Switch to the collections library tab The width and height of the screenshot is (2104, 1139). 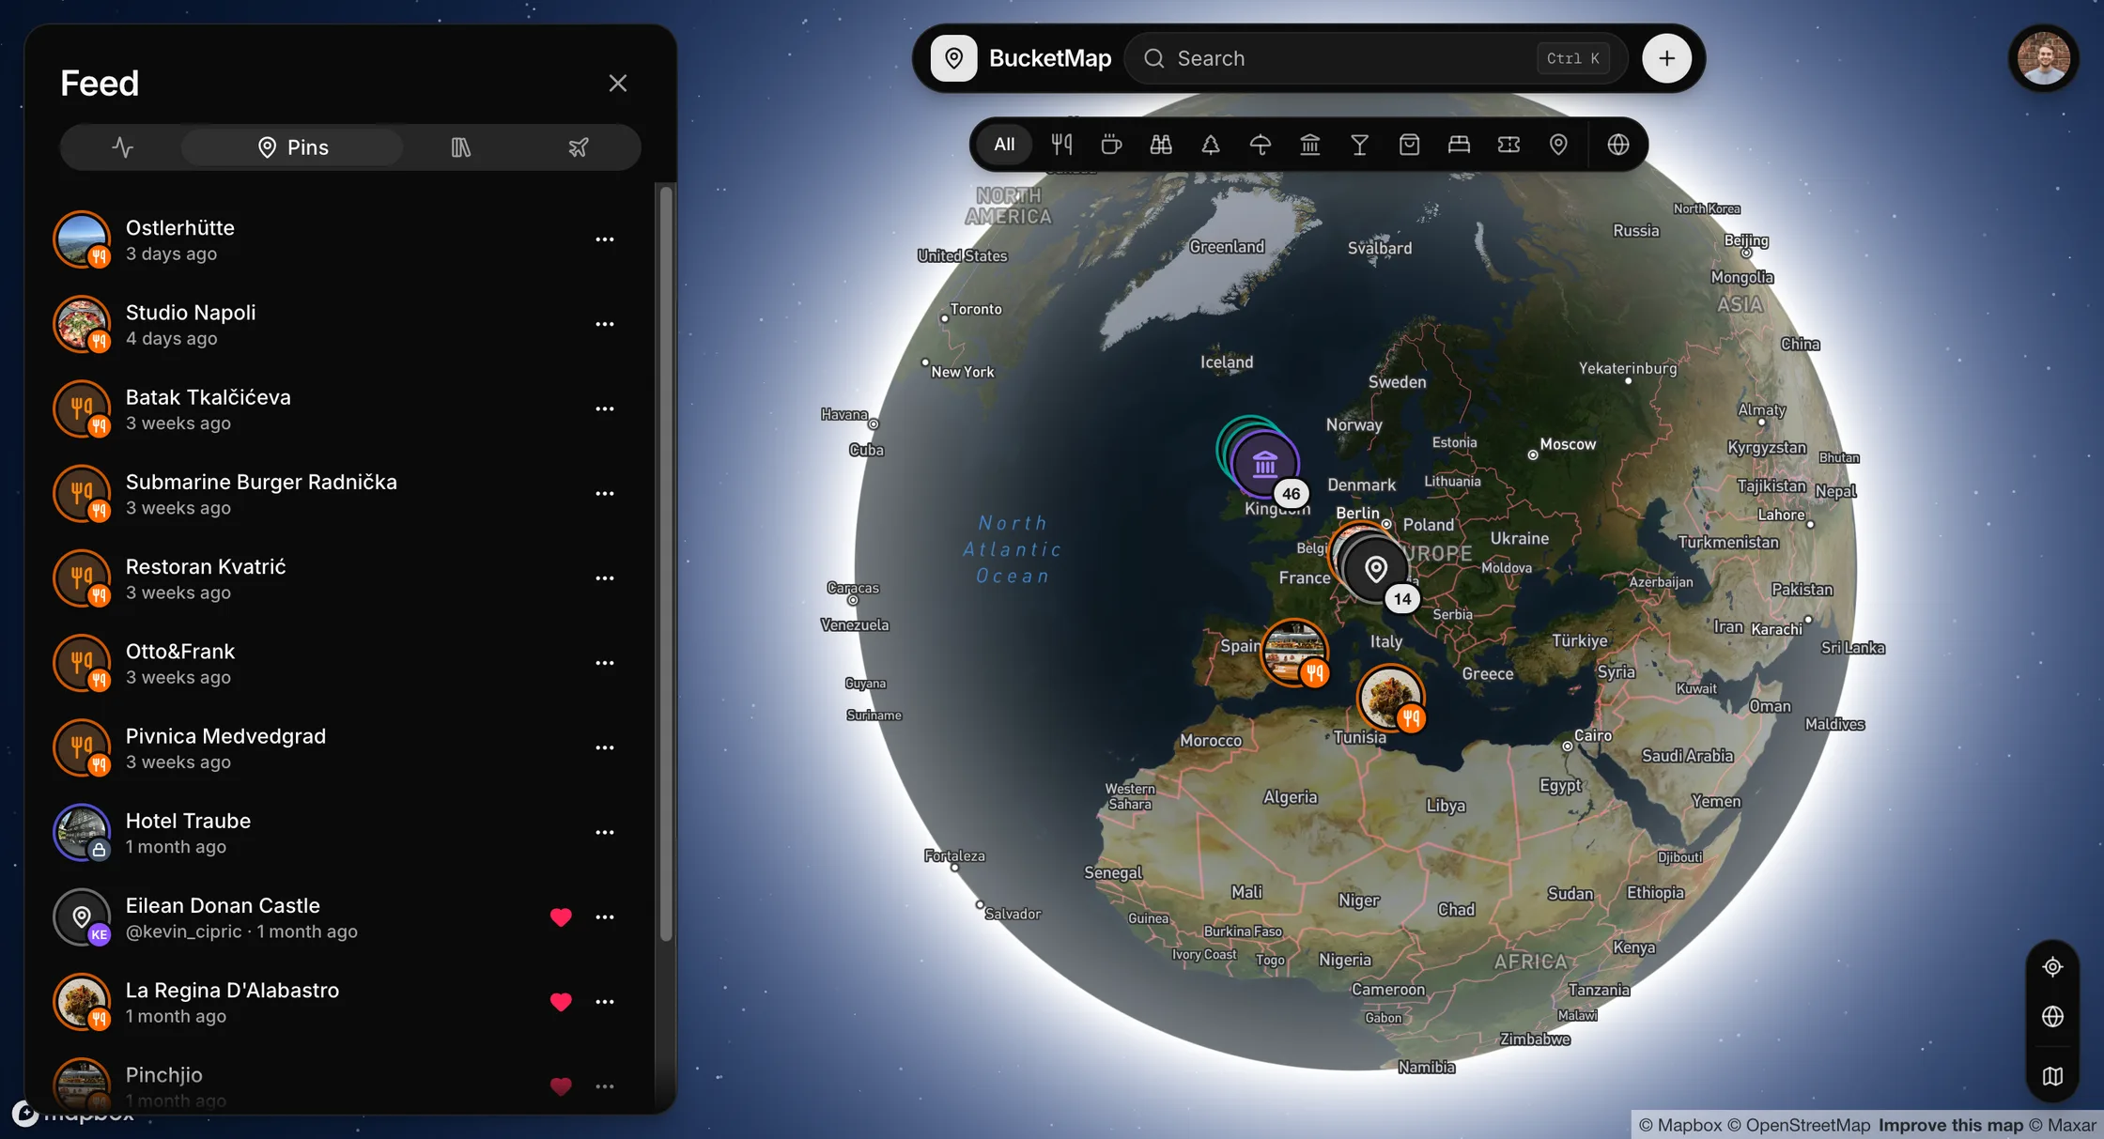tap(460, 147)
